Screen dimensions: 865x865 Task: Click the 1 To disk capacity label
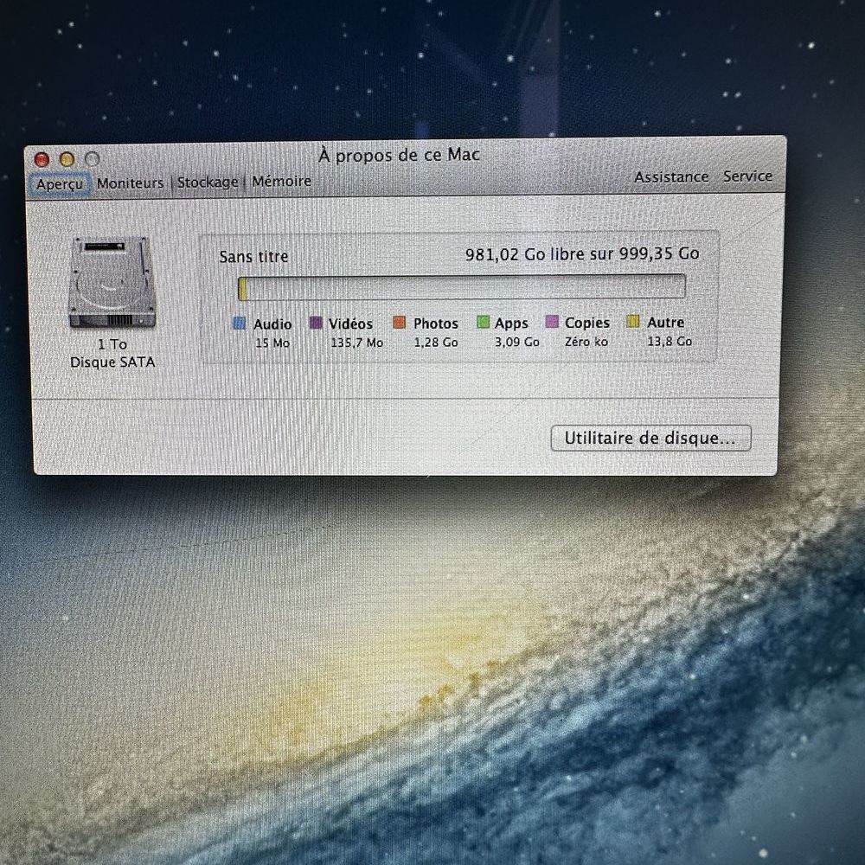point(112,344)
